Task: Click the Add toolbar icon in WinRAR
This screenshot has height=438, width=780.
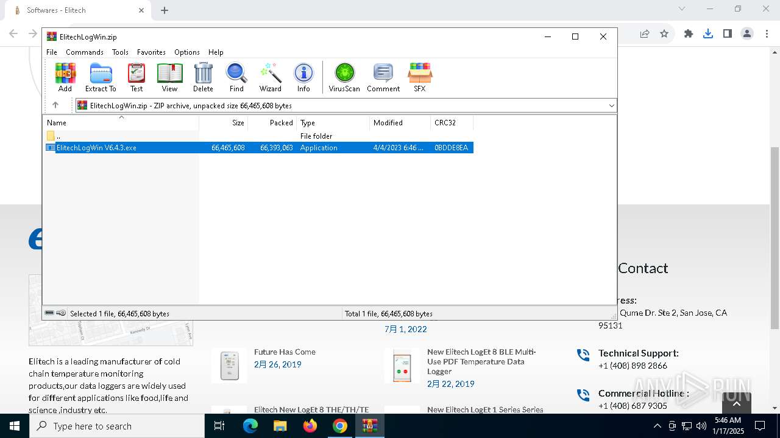Action: click(65, 77)
